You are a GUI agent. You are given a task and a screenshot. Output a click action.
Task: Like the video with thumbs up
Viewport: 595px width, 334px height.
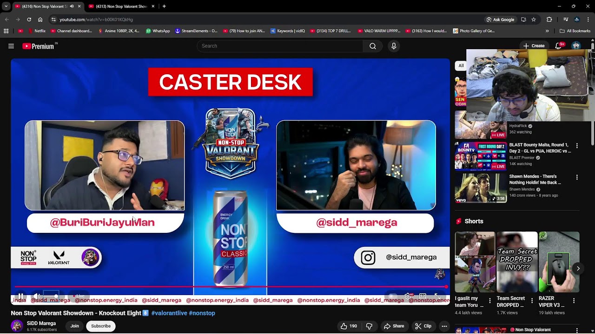point(349,326)
